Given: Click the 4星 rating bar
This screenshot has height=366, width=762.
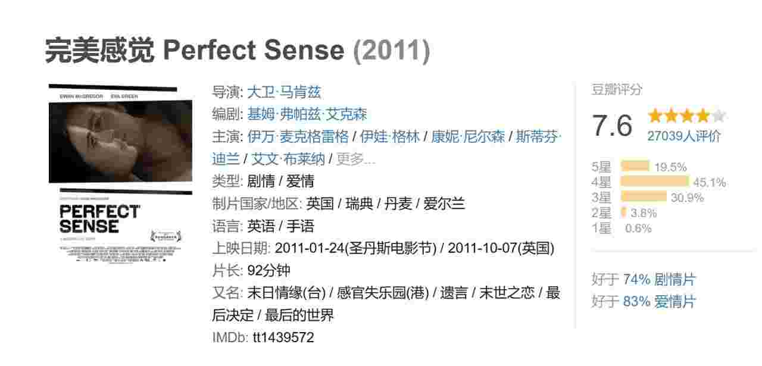Looking at the screenshot, I should click(x=655, y=182).
